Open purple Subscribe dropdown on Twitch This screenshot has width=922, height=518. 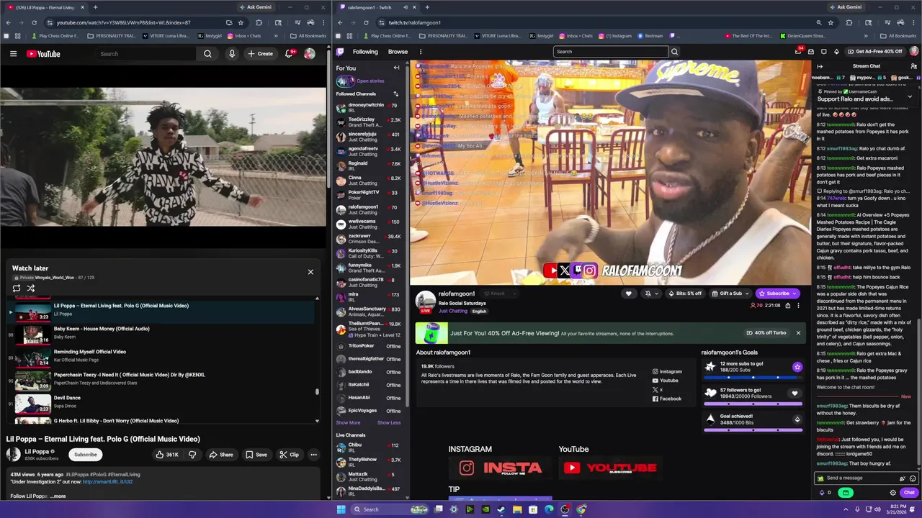[778, 294]
